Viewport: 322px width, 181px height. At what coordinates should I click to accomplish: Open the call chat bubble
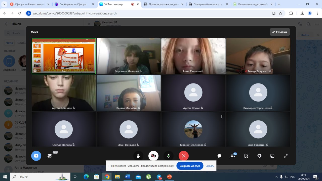pyautogui.click(x=219, y=156)
